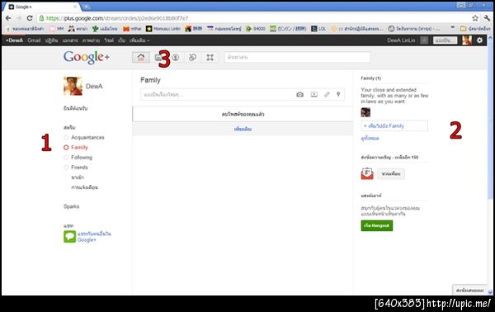The width and height of the screenshot is (495, 312).
Task: Open Gmail from the black bar
Action: coord(34,40)
